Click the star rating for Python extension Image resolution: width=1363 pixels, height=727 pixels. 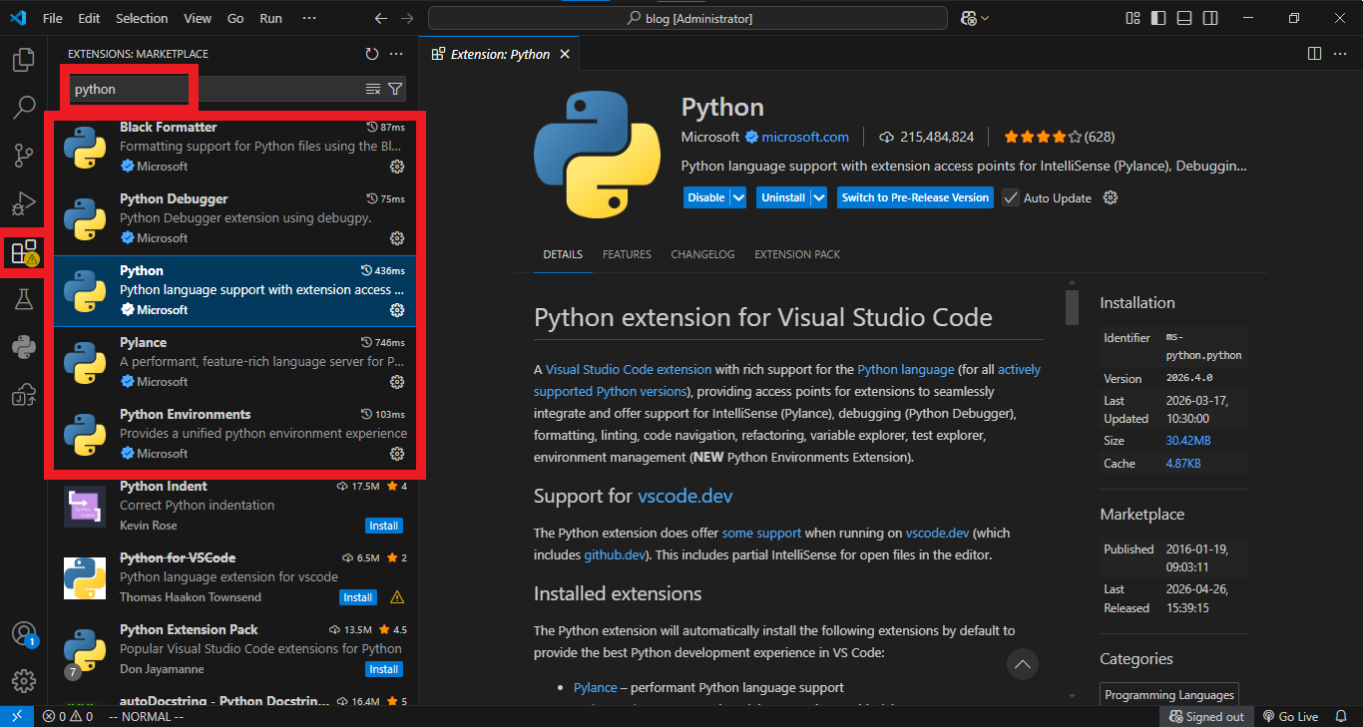tap(1043, 137)
